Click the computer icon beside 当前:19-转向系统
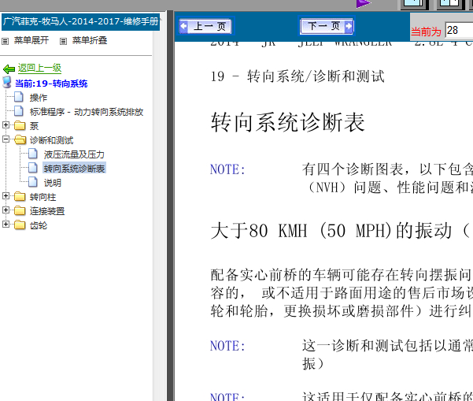The image size is (473, 401). 7,82
